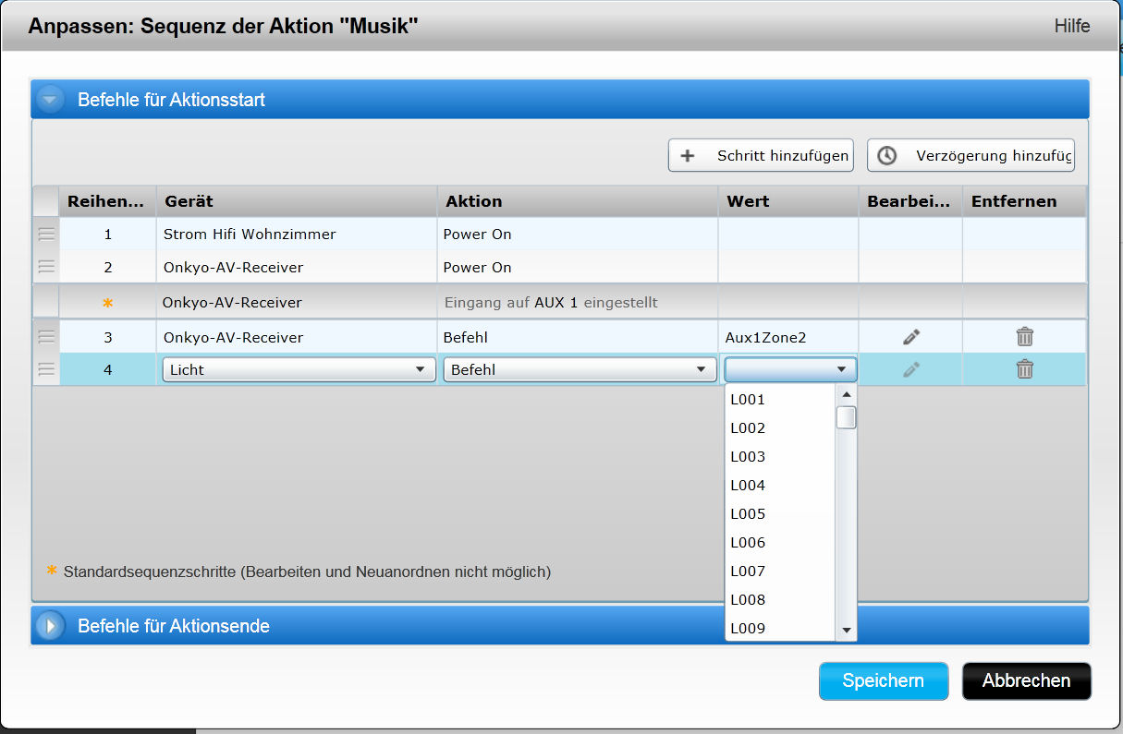
Task: Choose L005 in the value list
Action: click(748, 514)
